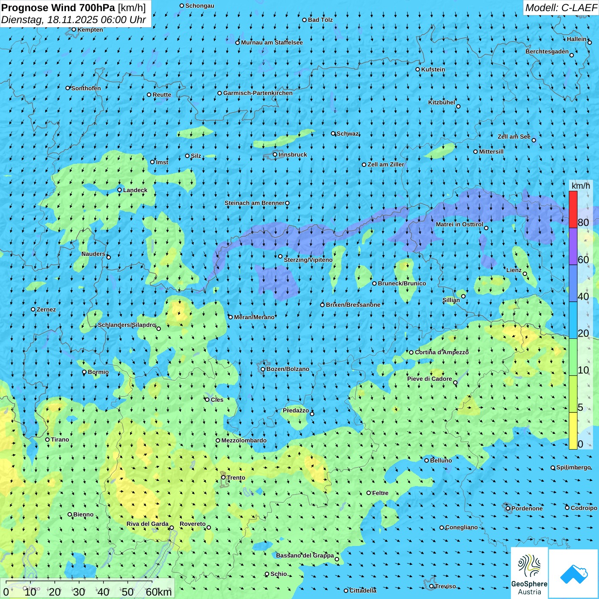Click the Belluno location marker dot
The height and width of the screenshot is (599, 599).
point(427,460)
